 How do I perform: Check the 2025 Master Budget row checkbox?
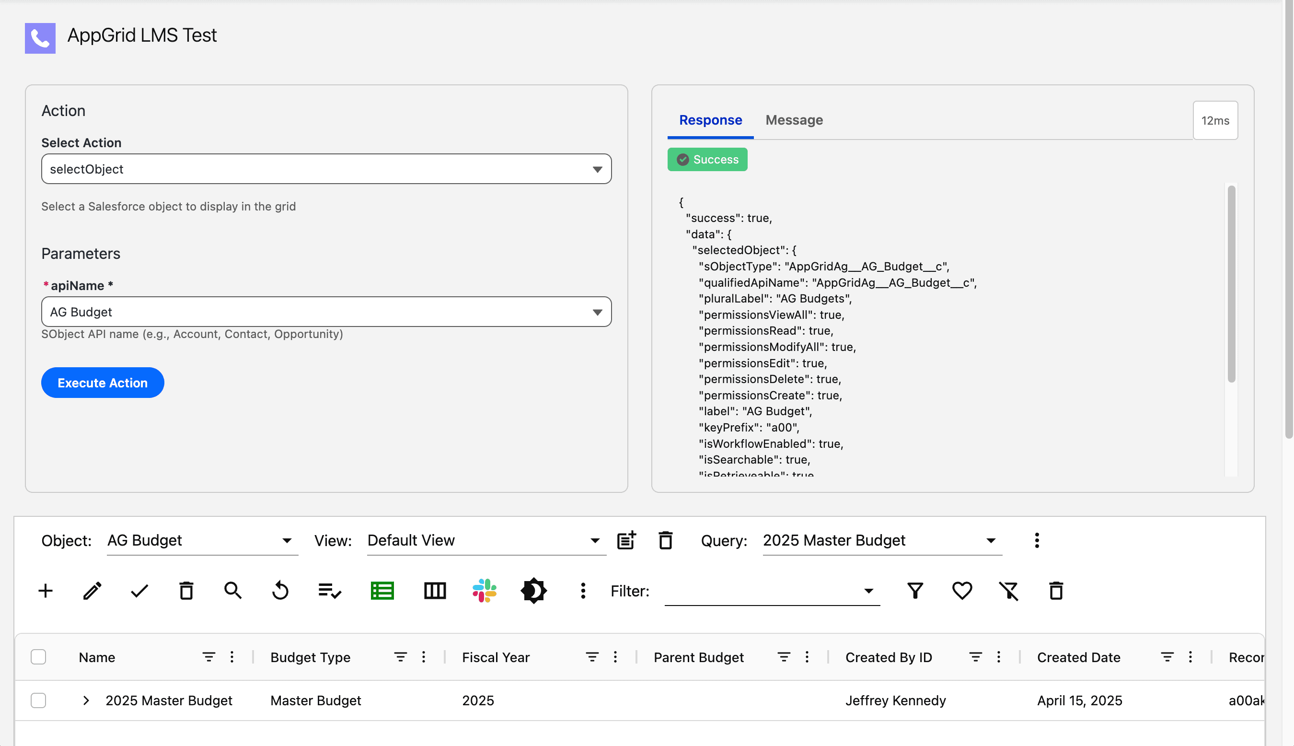(38, 700)
